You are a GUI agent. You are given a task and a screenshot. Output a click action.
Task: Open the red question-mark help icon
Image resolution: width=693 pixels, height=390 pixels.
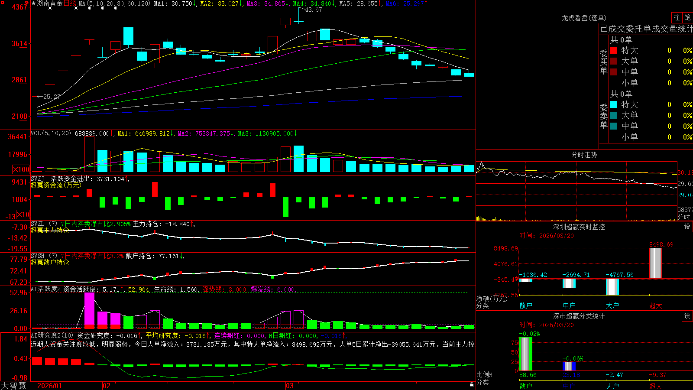tap(27, 3)
